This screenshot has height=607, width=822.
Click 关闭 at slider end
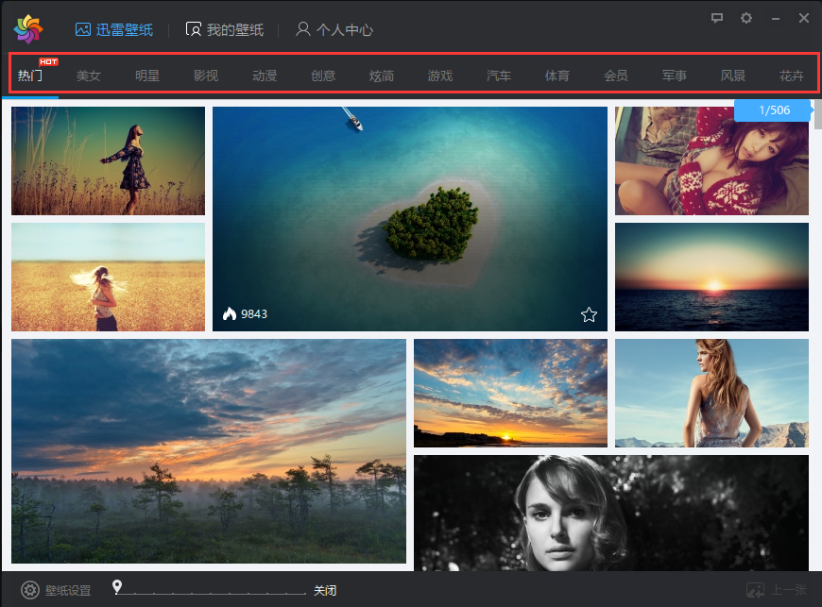[x=325, y=590]
